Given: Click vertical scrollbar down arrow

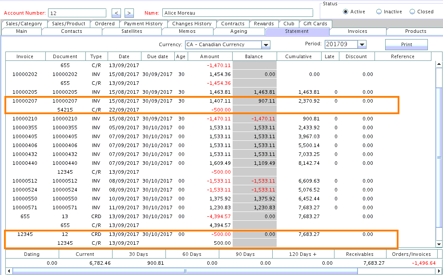Looking at the screenshot, I should tap(439, 244).
